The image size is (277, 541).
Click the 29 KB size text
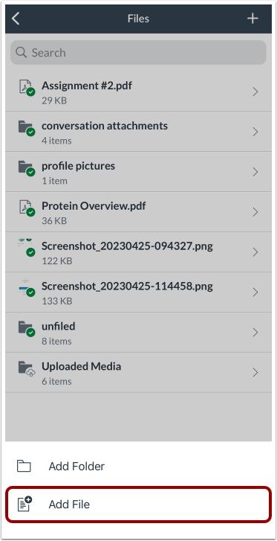(x=54, y=100)
